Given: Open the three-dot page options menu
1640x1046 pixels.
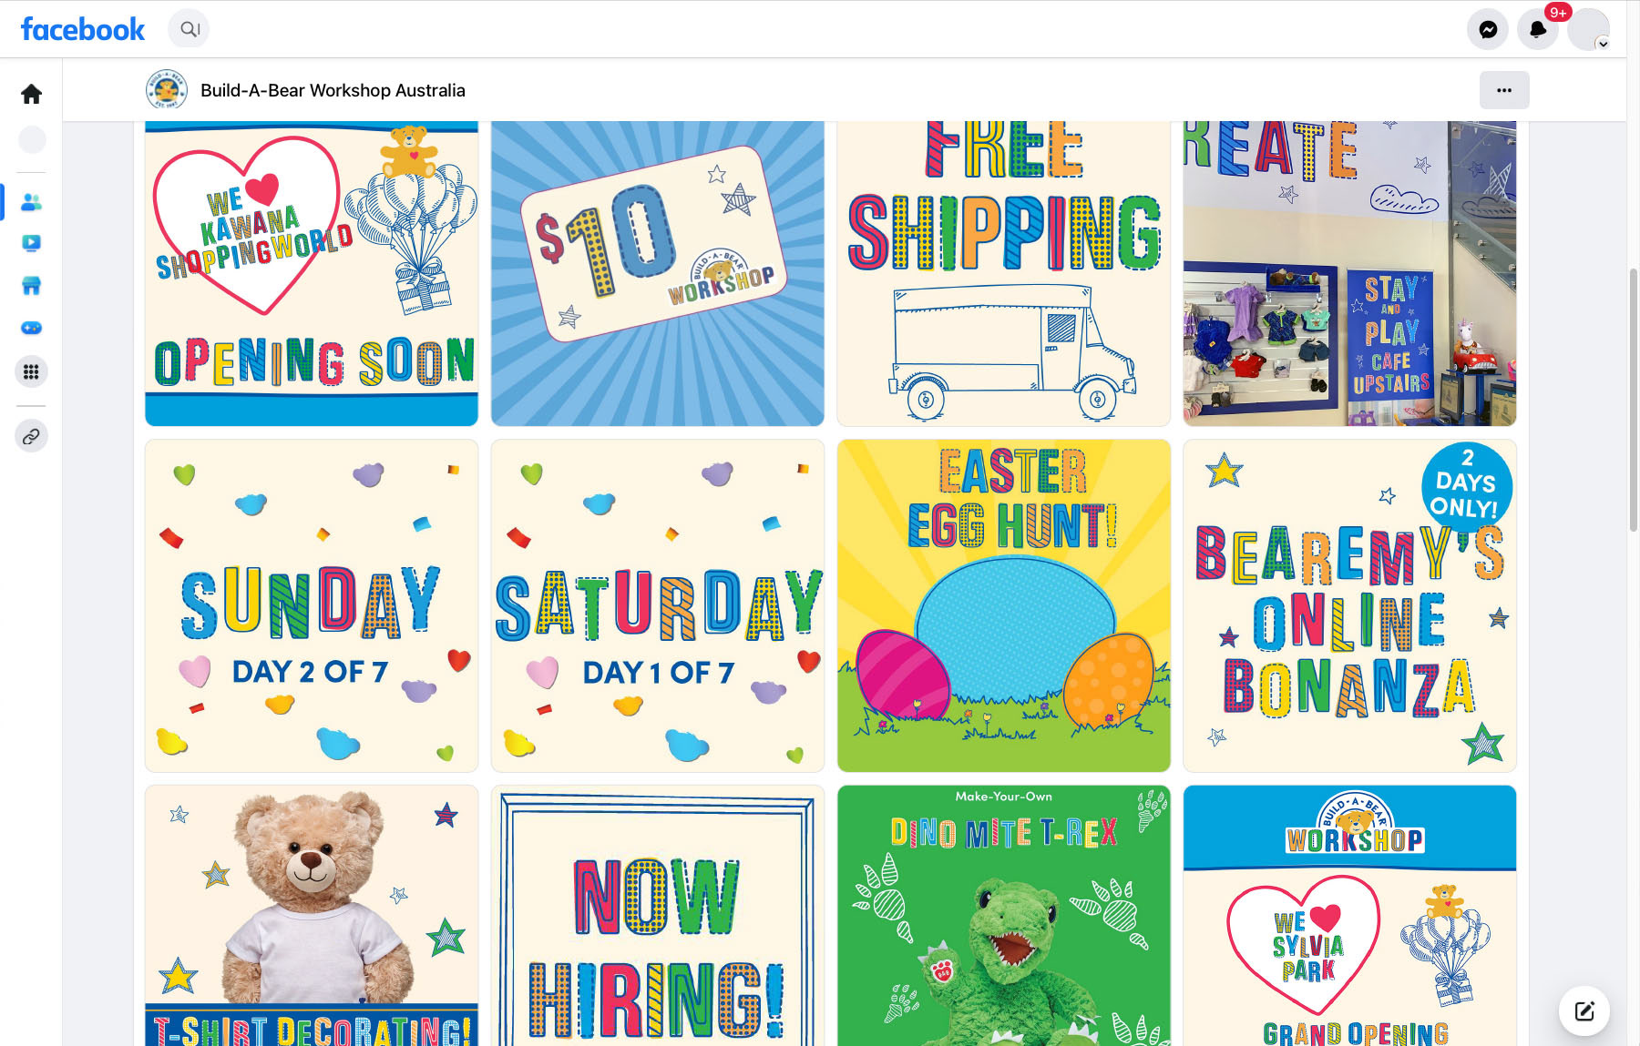Looking at the screenshot, I should (1504, 90).
